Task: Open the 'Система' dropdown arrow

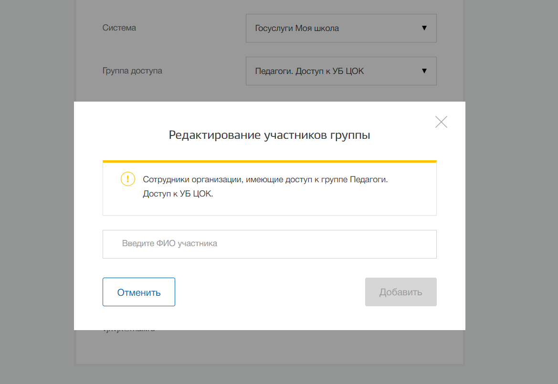Action: coord(424,28)
